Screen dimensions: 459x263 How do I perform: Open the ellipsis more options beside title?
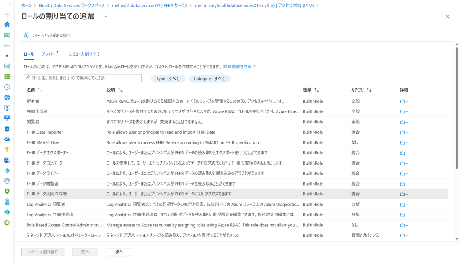coord(105,16)
